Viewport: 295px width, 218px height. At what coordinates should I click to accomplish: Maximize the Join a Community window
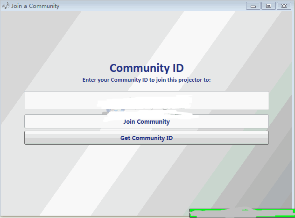(268, 6)
